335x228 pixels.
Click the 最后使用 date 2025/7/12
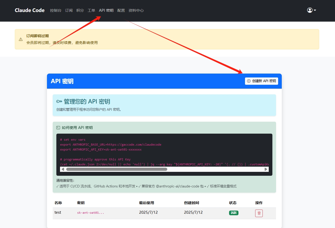click(148, 212)
